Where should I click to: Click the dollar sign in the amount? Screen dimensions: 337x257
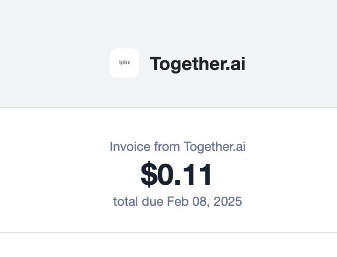pyautogui.click(x=149, y=174)
